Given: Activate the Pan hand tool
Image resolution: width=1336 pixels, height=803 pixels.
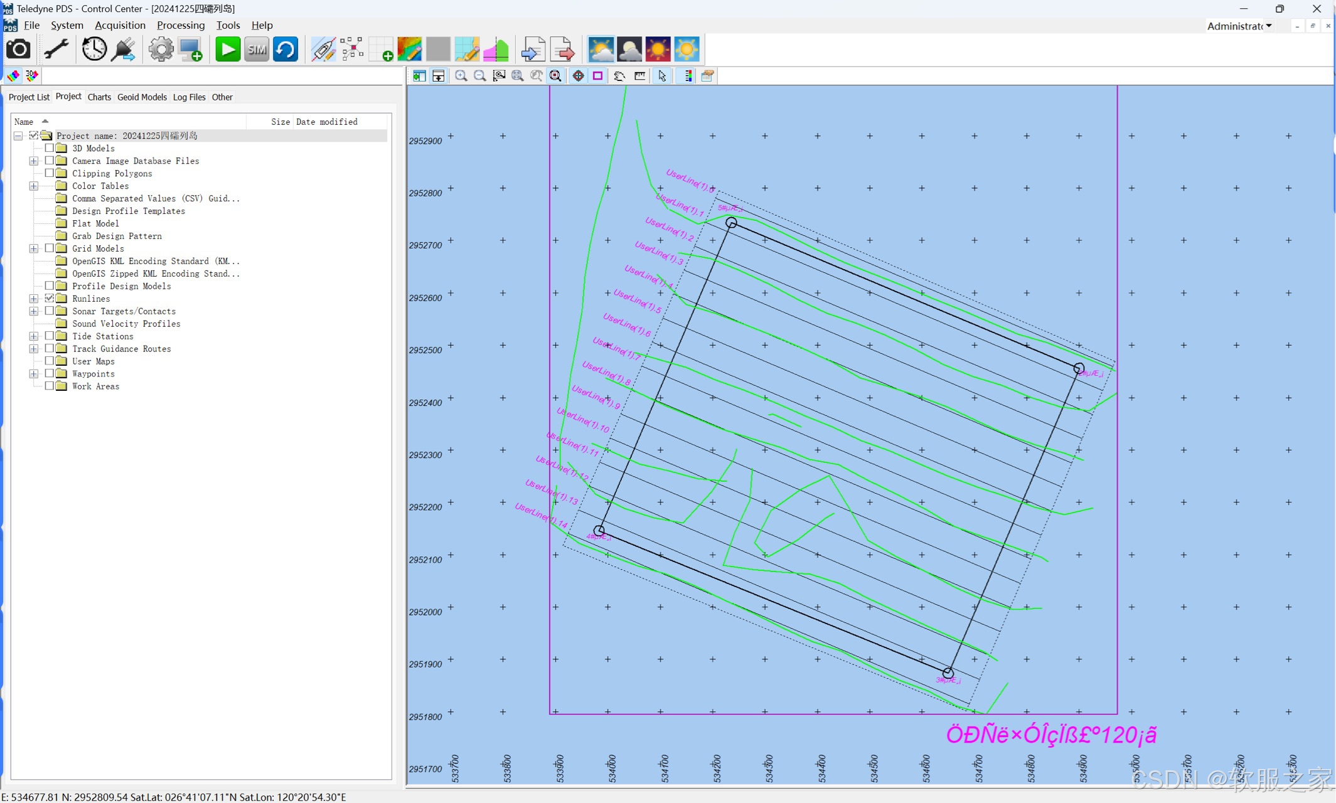Looking at the screenshot, I should (619, 76).
